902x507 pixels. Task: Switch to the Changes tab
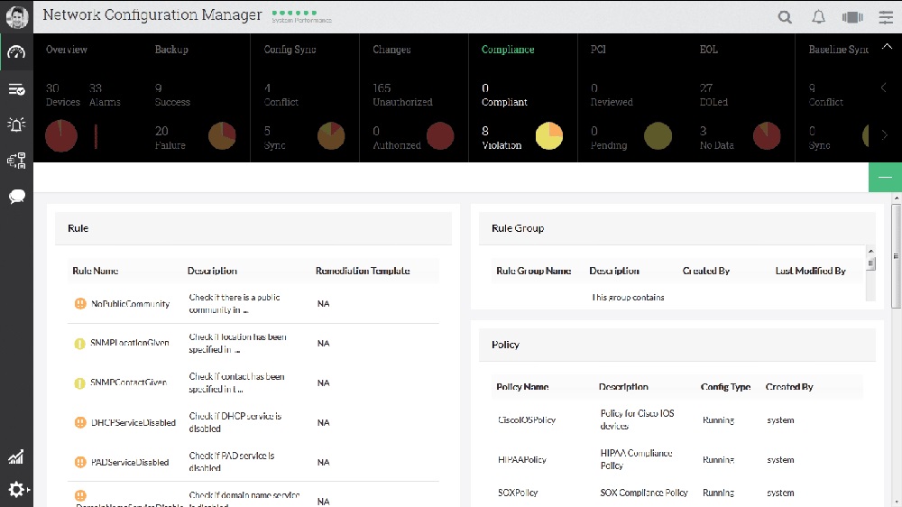[x=391, y=50]
